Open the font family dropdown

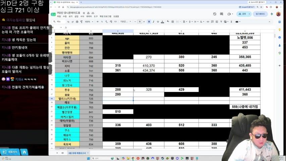tap(125, 22)
